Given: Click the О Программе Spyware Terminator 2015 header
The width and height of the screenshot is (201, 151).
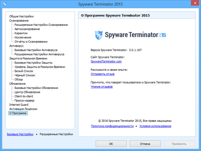Looking at the screenshot, I should coord(115,15).
